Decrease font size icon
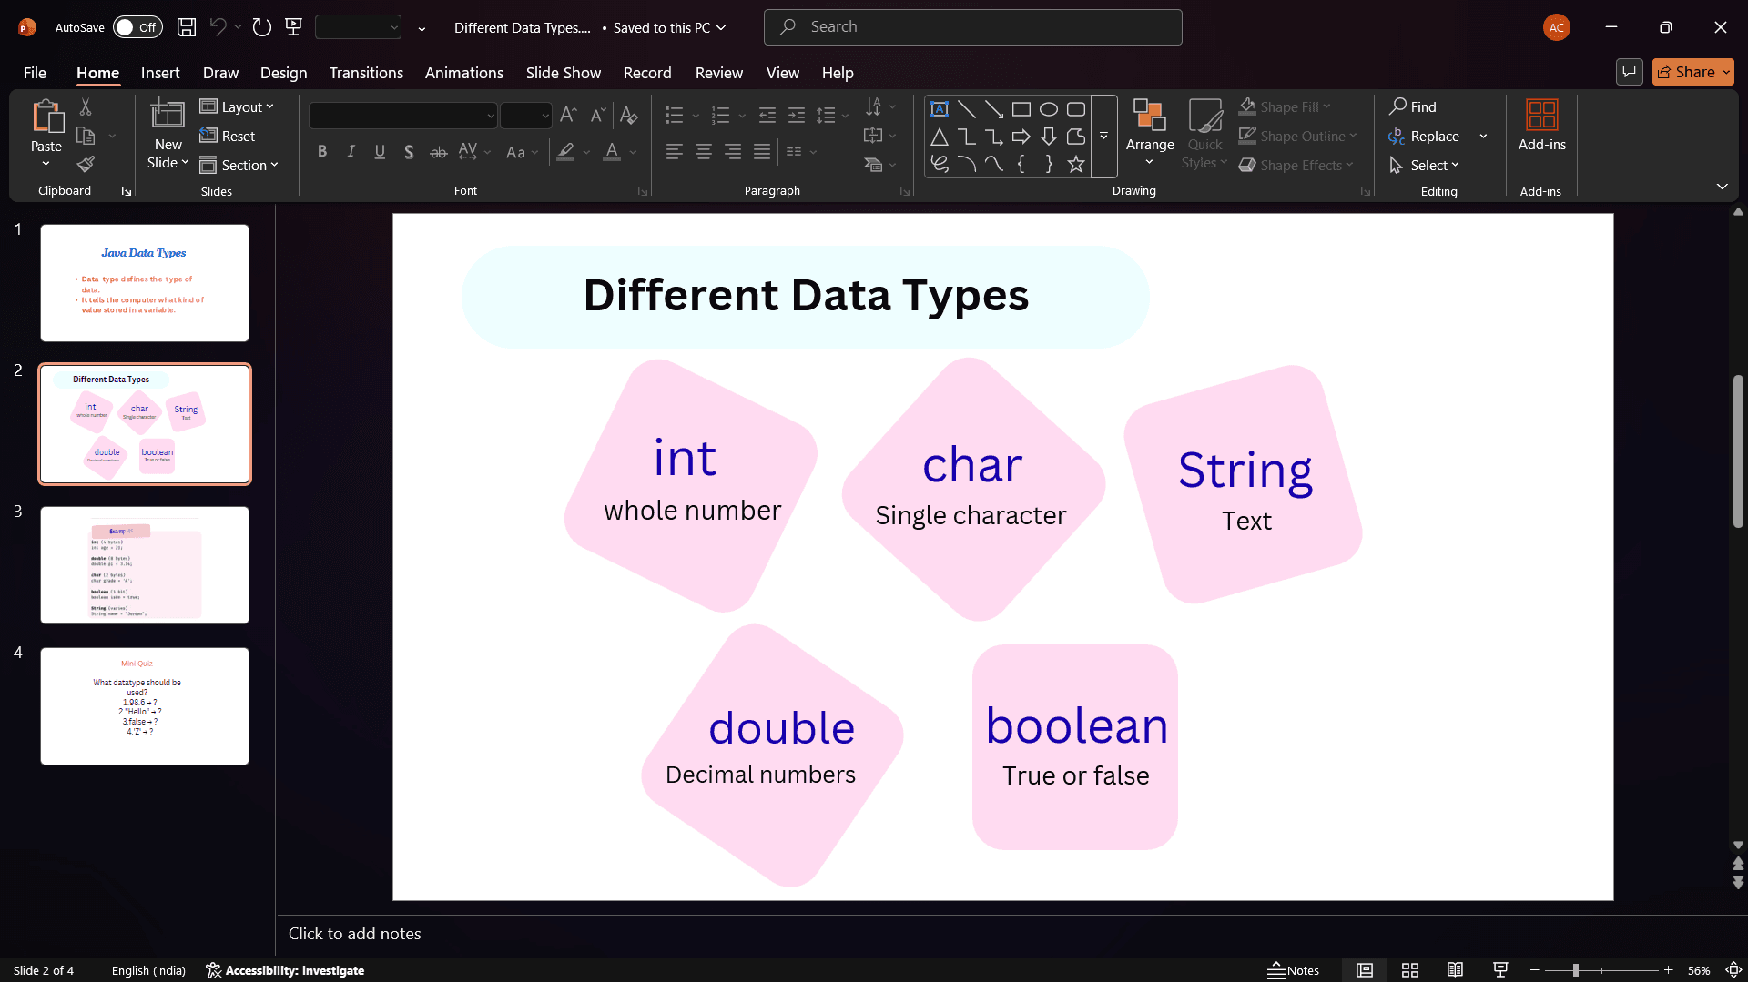This screenshot has width=1748, height=983. pos(597,116)
